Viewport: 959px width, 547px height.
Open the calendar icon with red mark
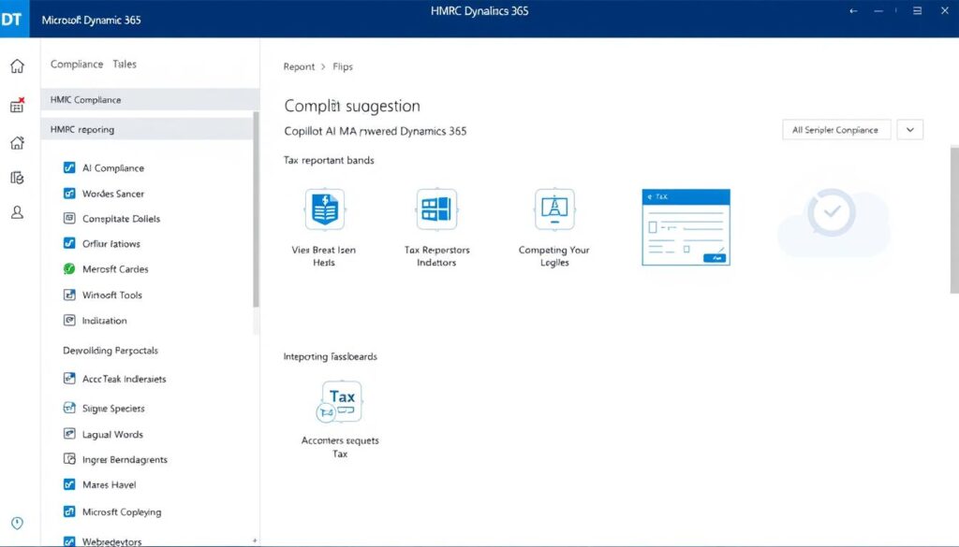click(17, 105)
